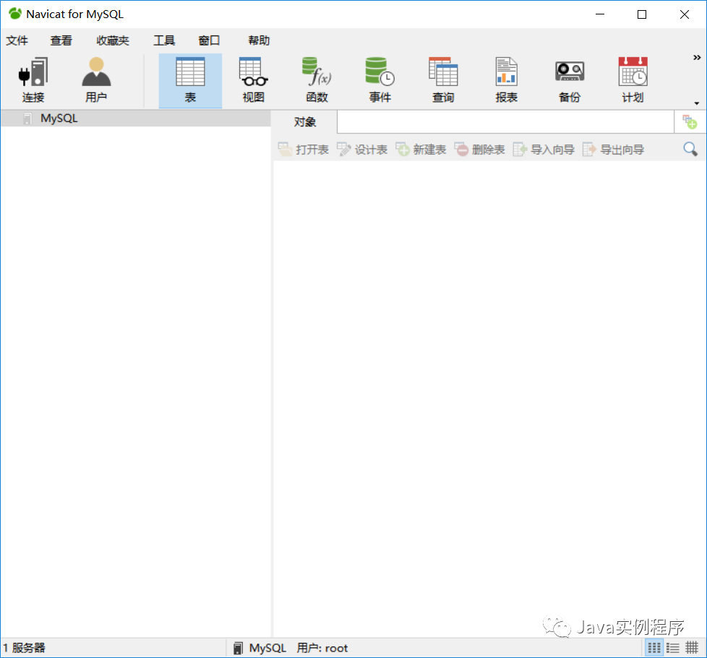Open the Event (事件) objects
707x658 pixels.
pyautogui.click(x=380, y=81)
